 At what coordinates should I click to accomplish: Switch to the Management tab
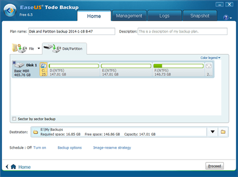[x=129, y=16]
